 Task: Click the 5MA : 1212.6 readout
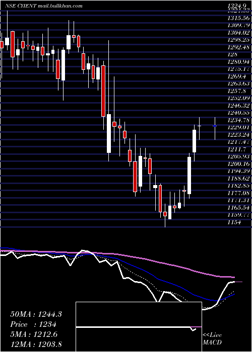[x=34, y=334]
